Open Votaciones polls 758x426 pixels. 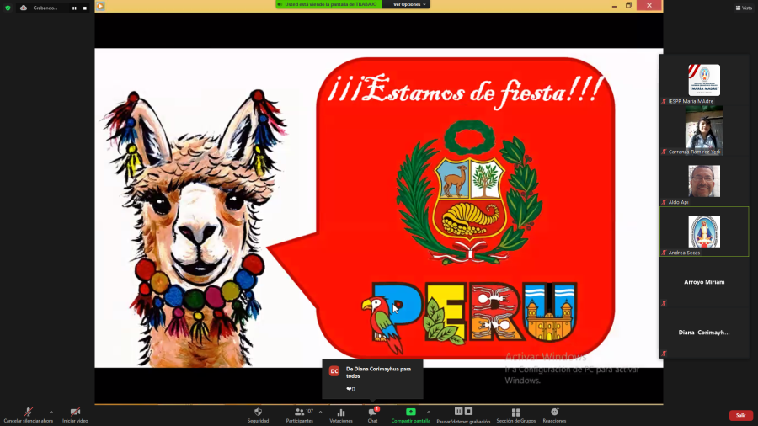click(341, 413)
